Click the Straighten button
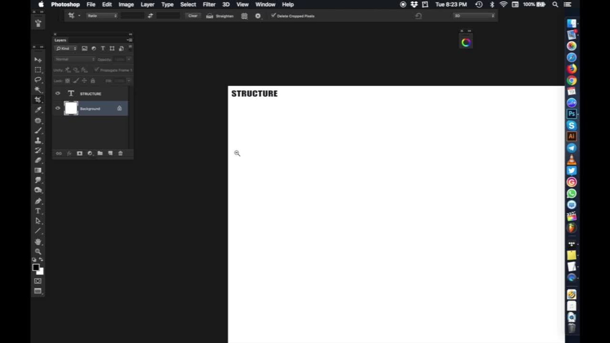The width and height of the screenshot is (610, 343). click(x=220, y=16)
